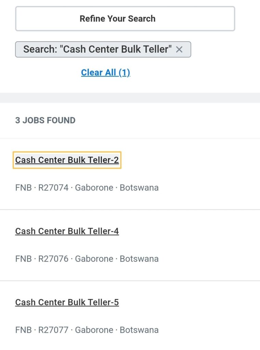Open the Refine Your Search panel
Viewport: 260px width, 350px height.
tap(125, 18)
